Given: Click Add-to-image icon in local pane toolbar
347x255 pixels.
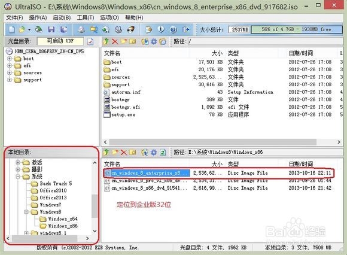Looking at the screenshot, I should [x=145, y=152].
